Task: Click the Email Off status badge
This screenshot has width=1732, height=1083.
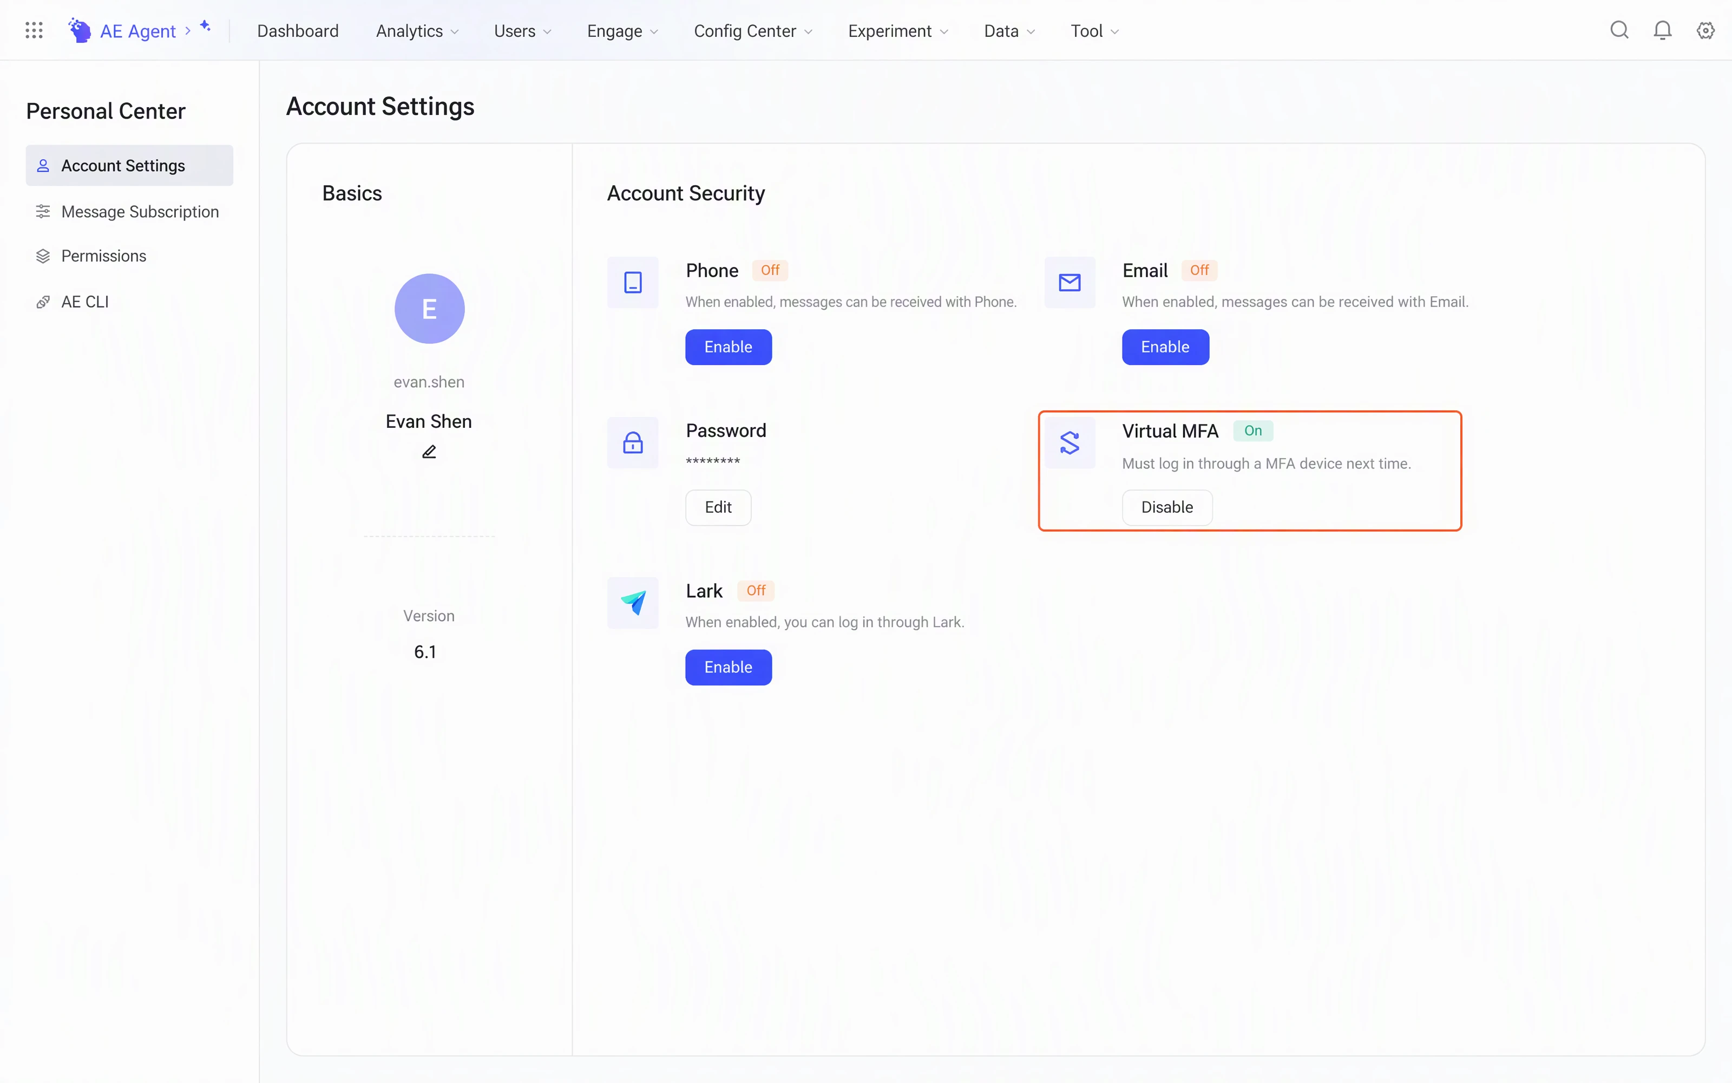Action: click(1199, 270)
